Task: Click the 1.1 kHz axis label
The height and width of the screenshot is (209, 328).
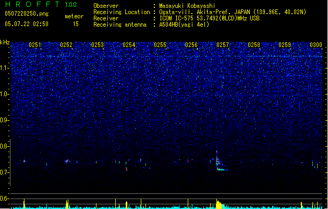Action: [5, 68]
